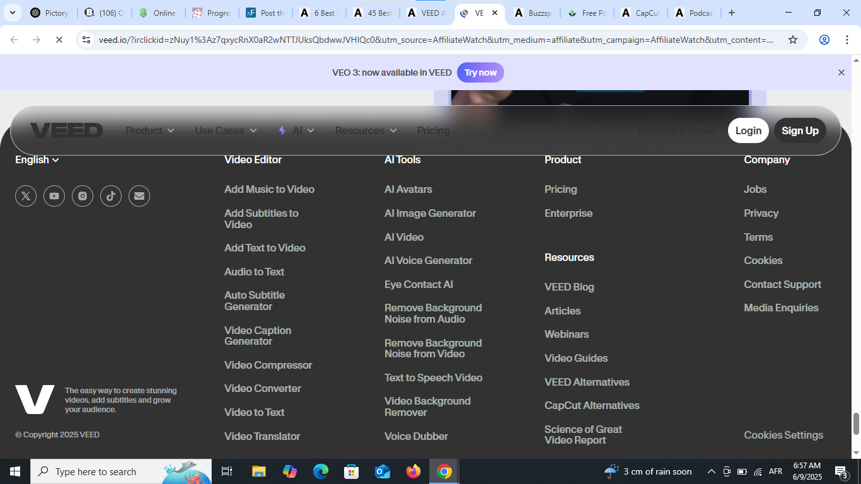Open the Enterprise link
This screenshot has height=484, width=861.
click(569, 214)
